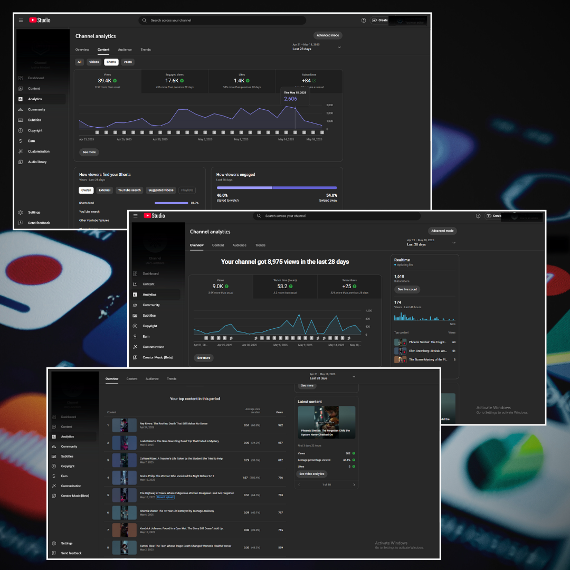The width and height of the screenshot is (570, 570).
Task: Expand the date range dropdown in middle window
Action: [x=454, y=243]
